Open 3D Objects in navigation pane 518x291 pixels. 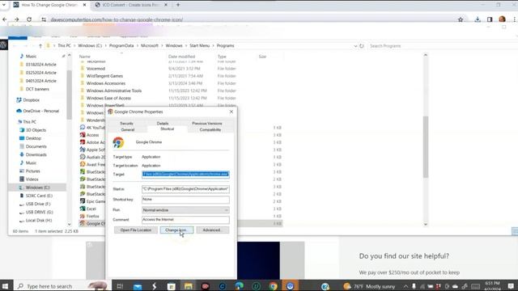(x=36, y=130)
